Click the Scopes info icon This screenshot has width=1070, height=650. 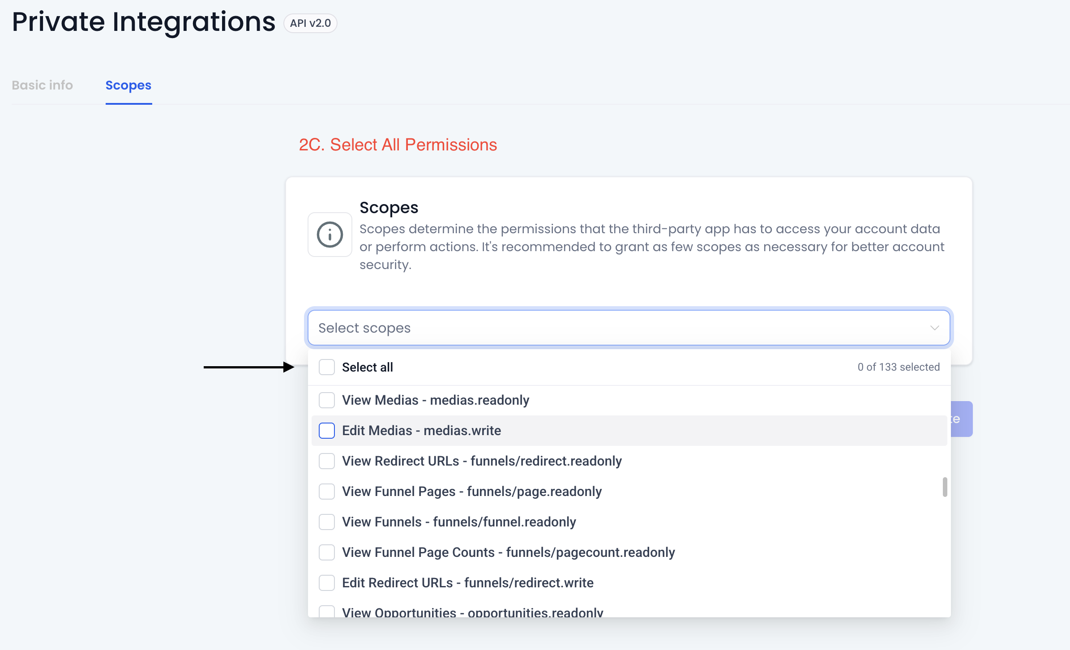(x=330, y=235)
